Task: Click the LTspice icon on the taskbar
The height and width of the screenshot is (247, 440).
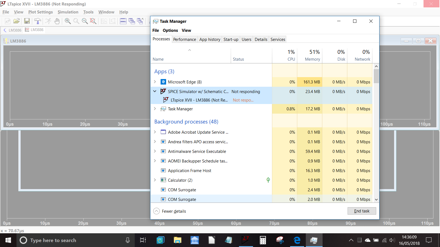Action: 246,240
